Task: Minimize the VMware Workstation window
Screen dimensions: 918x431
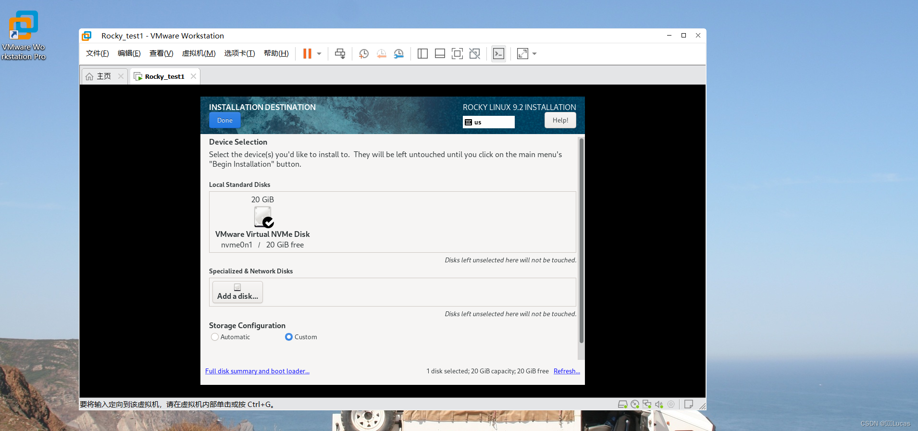Action: [669, 36]
